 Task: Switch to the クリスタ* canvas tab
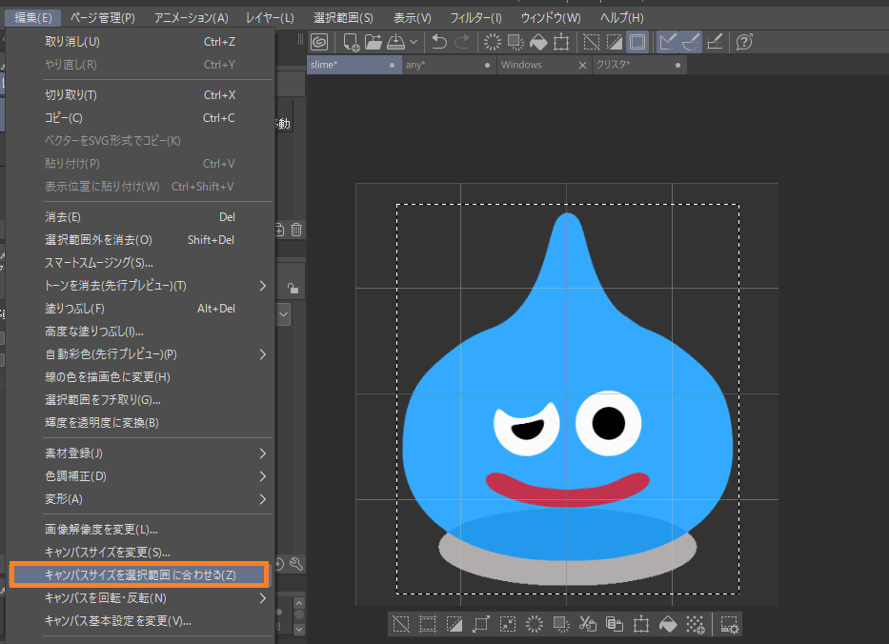(x=639, y=65)
